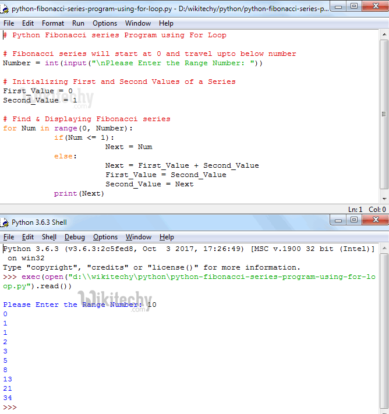Minimize the Python 3.6.3 Shell window
The width and height of the screenshot is (389, 414).
click(338, 220)
